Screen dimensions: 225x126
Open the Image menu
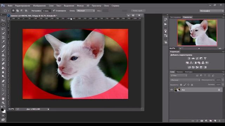39,6
